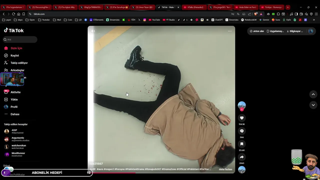Click the Bilgisayar download button
Image resolution: width=320 pixels, height=180 pixels.
click(295, 31)
